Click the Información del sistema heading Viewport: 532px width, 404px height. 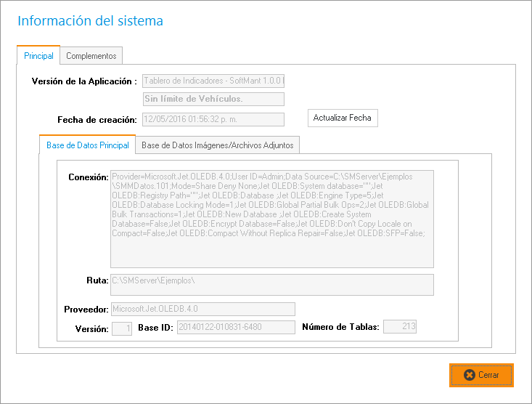tap(90, 21)
